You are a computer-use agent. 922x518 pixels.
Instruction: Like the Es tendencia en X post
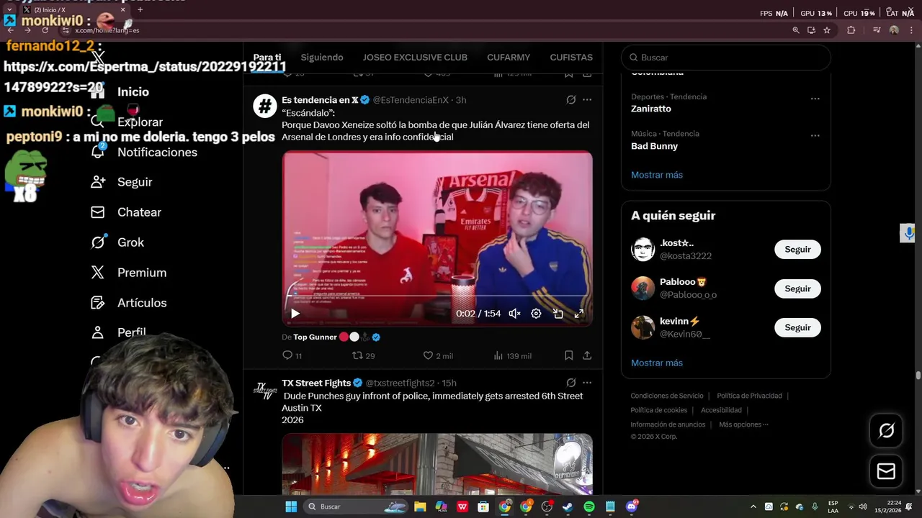428,355
